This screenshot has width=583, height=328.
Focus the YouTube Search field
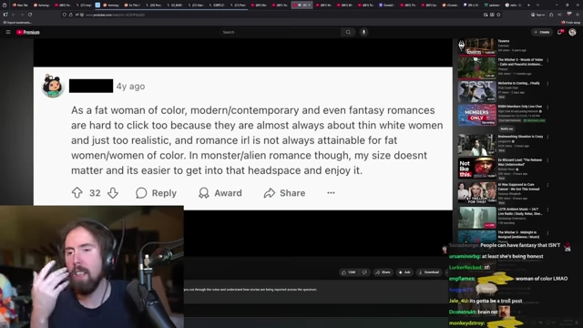tap(281, 32)
